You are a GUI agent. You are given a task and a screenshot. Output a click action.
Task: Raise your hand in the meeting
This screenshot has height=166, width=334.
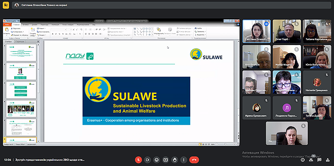[175, 160]
